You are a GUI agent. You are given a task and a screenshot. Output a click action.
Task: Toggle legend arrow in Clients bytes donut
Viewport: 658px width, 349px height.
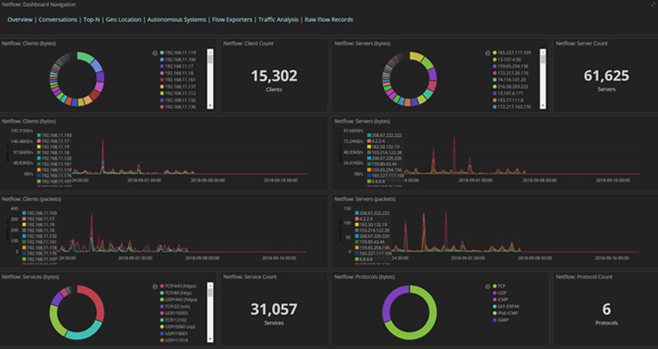154,53
